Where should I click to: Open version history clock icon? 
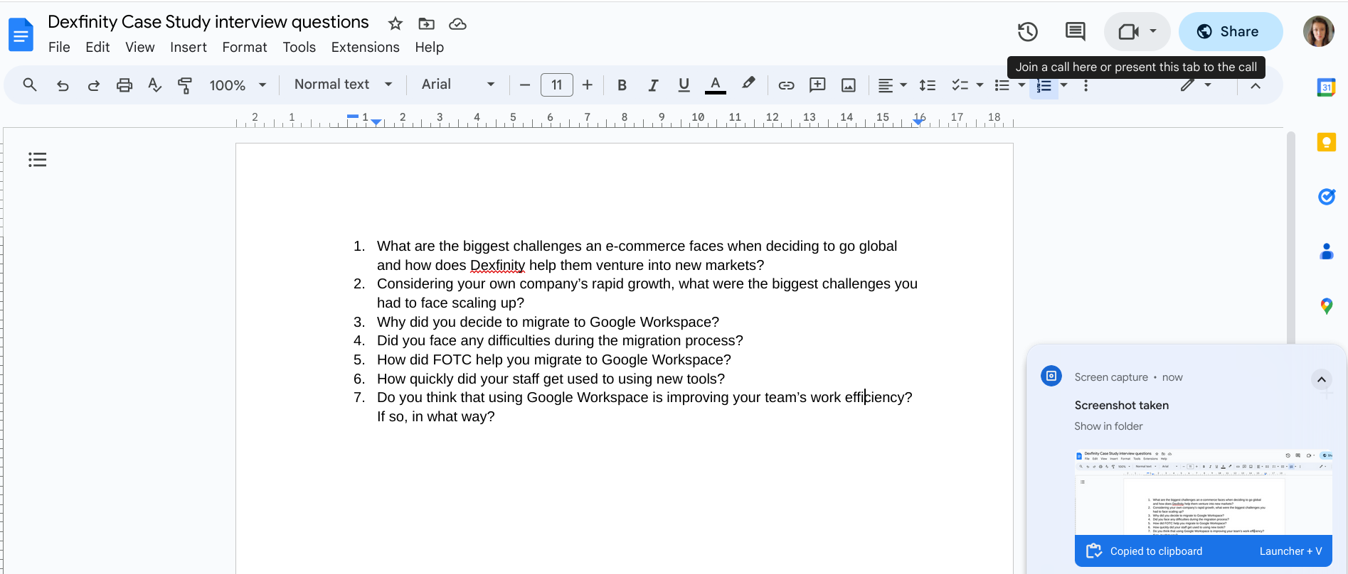(x=1027, y=31)
